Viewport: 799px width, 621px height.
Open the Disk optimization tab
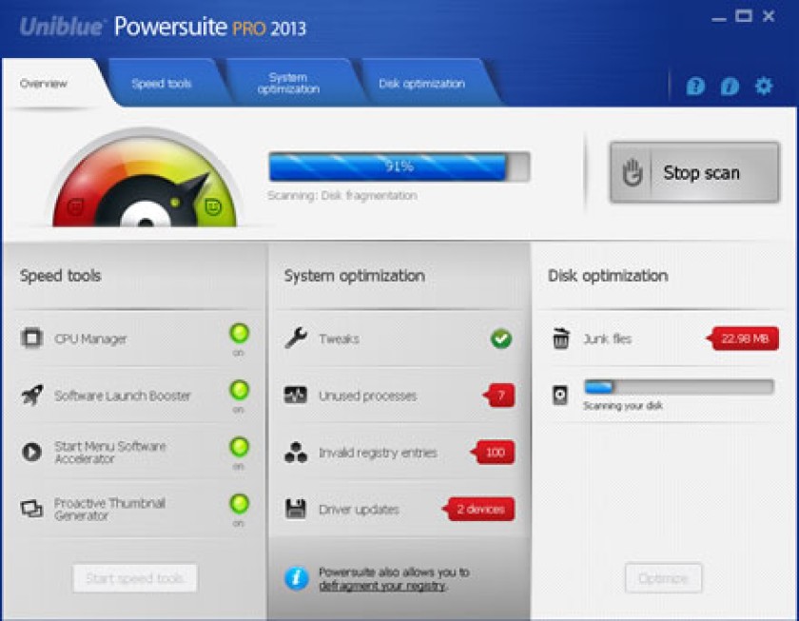pyautogui.click(x=422, y=84)
